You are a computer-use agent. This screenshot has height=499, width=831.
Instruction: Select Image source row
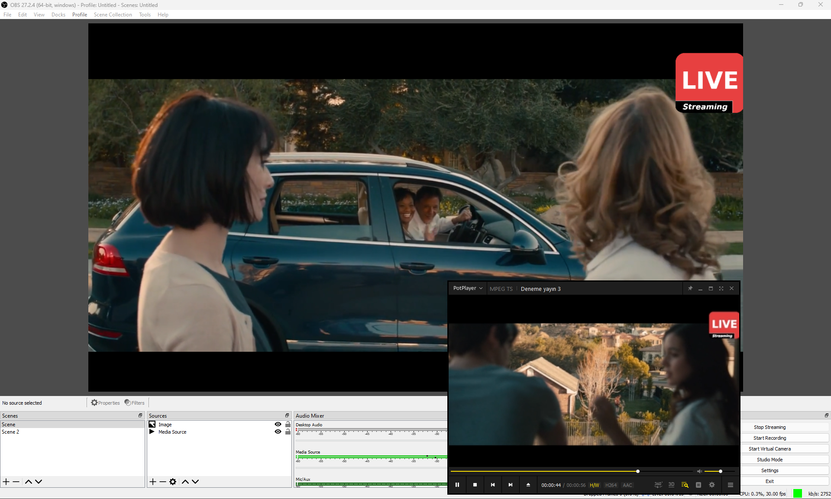(219, 425)
